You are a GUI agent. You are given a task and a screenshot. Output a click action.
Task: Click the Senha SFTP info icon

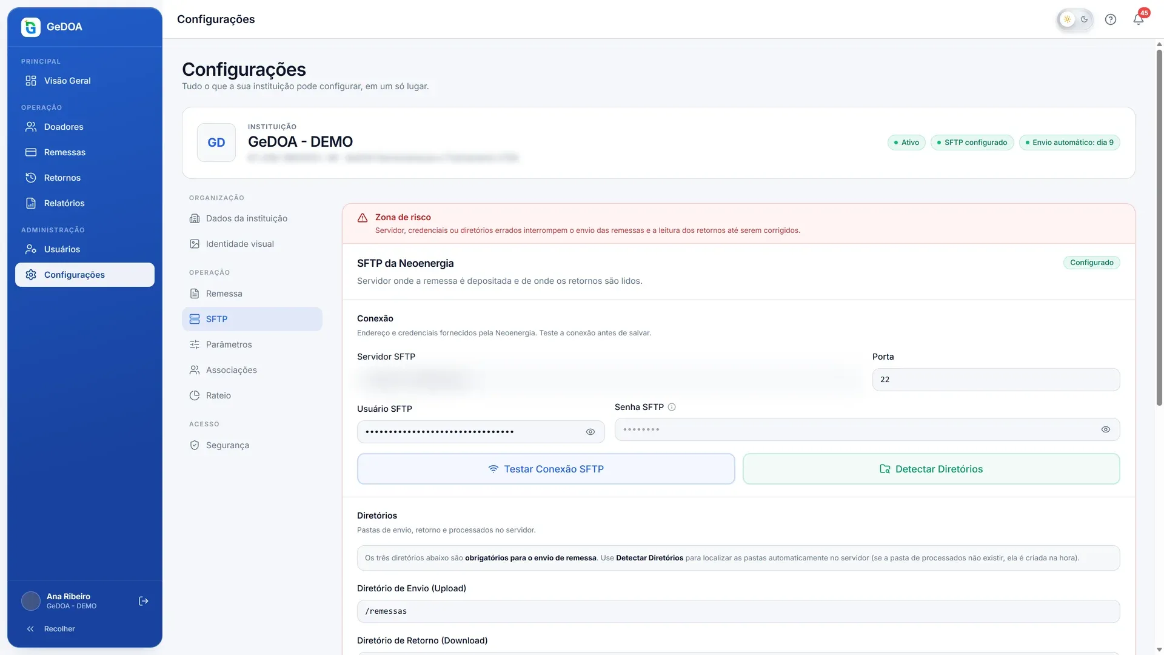[x=672, y=407]
